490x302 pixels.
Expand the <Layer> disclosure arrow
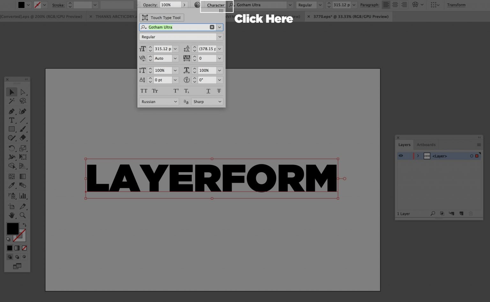click(x=418, y=156)
